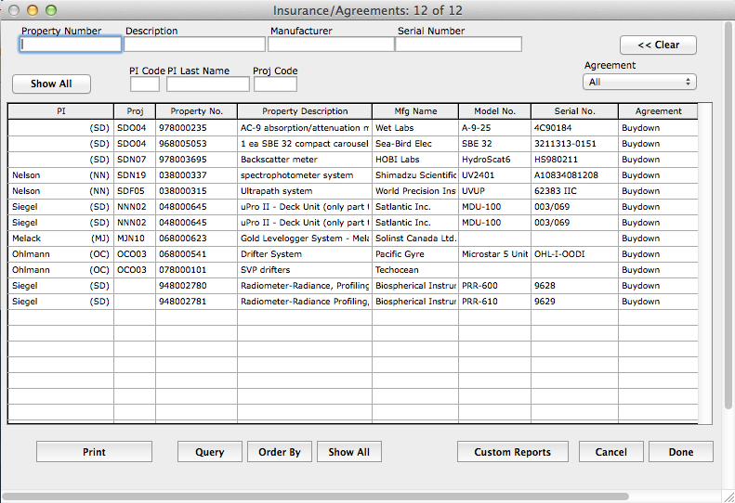Select the Backscatter meter row
Image resolution: width=735 pixels, height=503 pixels.
[x=304, y=160]
